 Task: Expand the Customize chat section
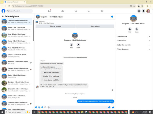(x=133, y=36)
